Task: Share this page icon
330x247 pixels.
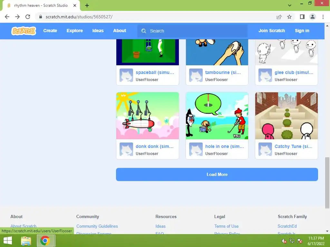Action: (279, 17)
